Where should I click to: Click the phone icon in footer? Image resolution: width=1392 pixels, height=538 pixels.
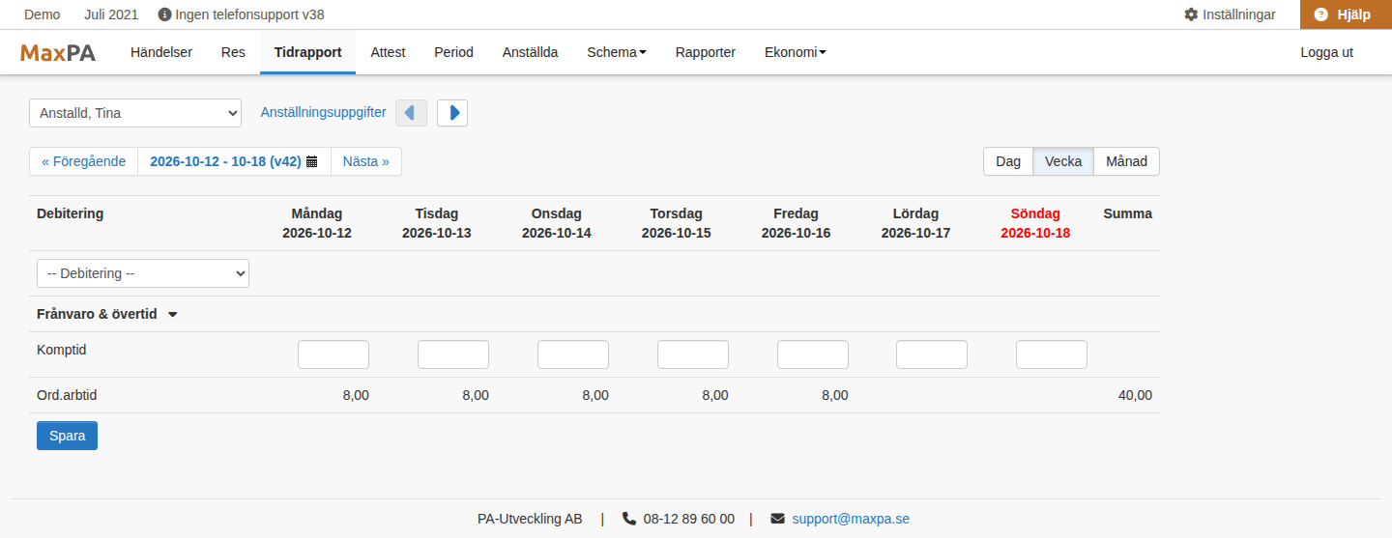pyautogui.click(x=629, y=519)
